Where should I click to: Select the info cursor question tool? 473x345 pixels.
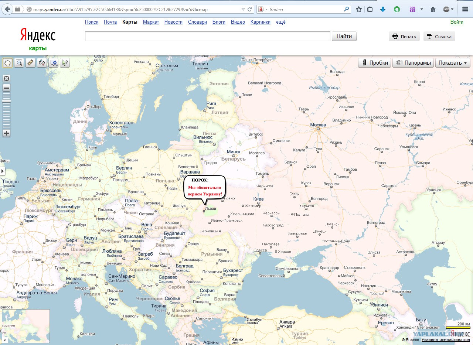pos(65,63)
